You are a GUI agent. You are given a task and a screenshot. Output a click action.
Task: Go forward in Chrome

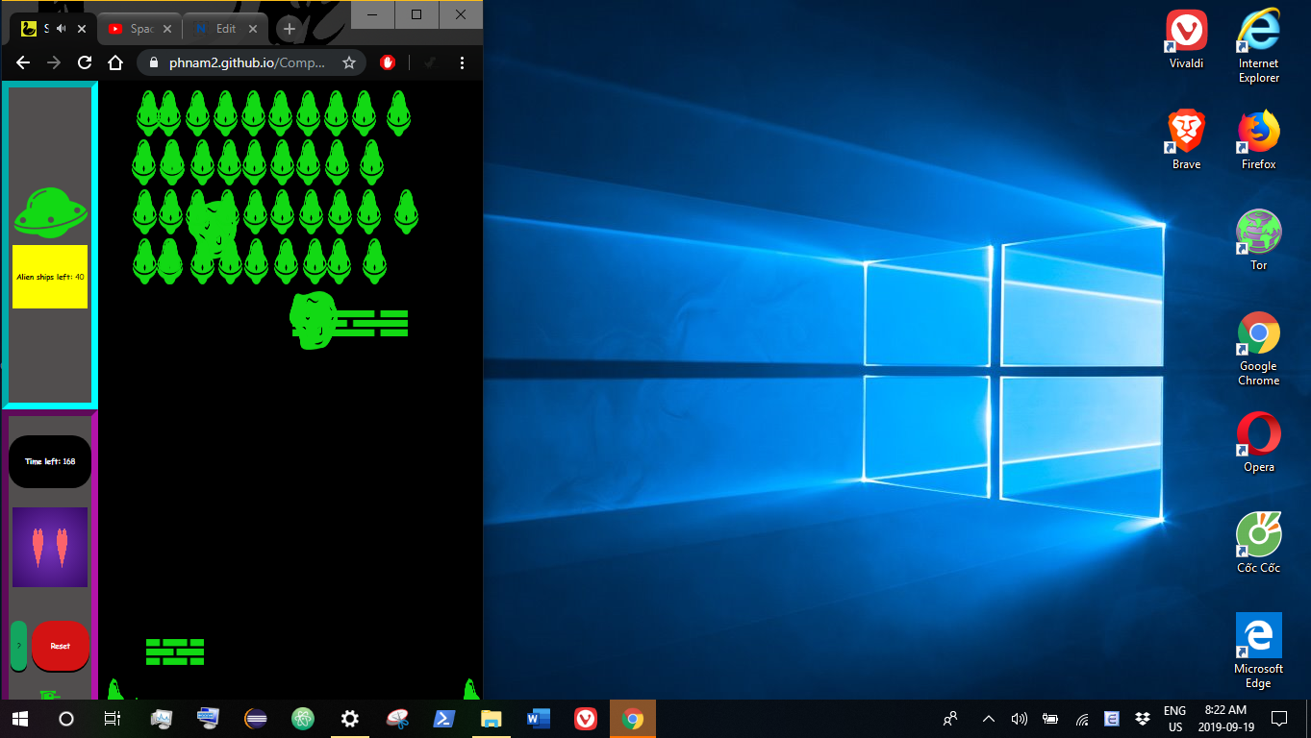click(54, 62)
